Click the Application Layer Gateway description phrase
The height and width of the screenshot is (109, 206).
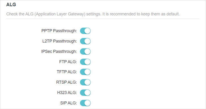(x=60, y=14)
